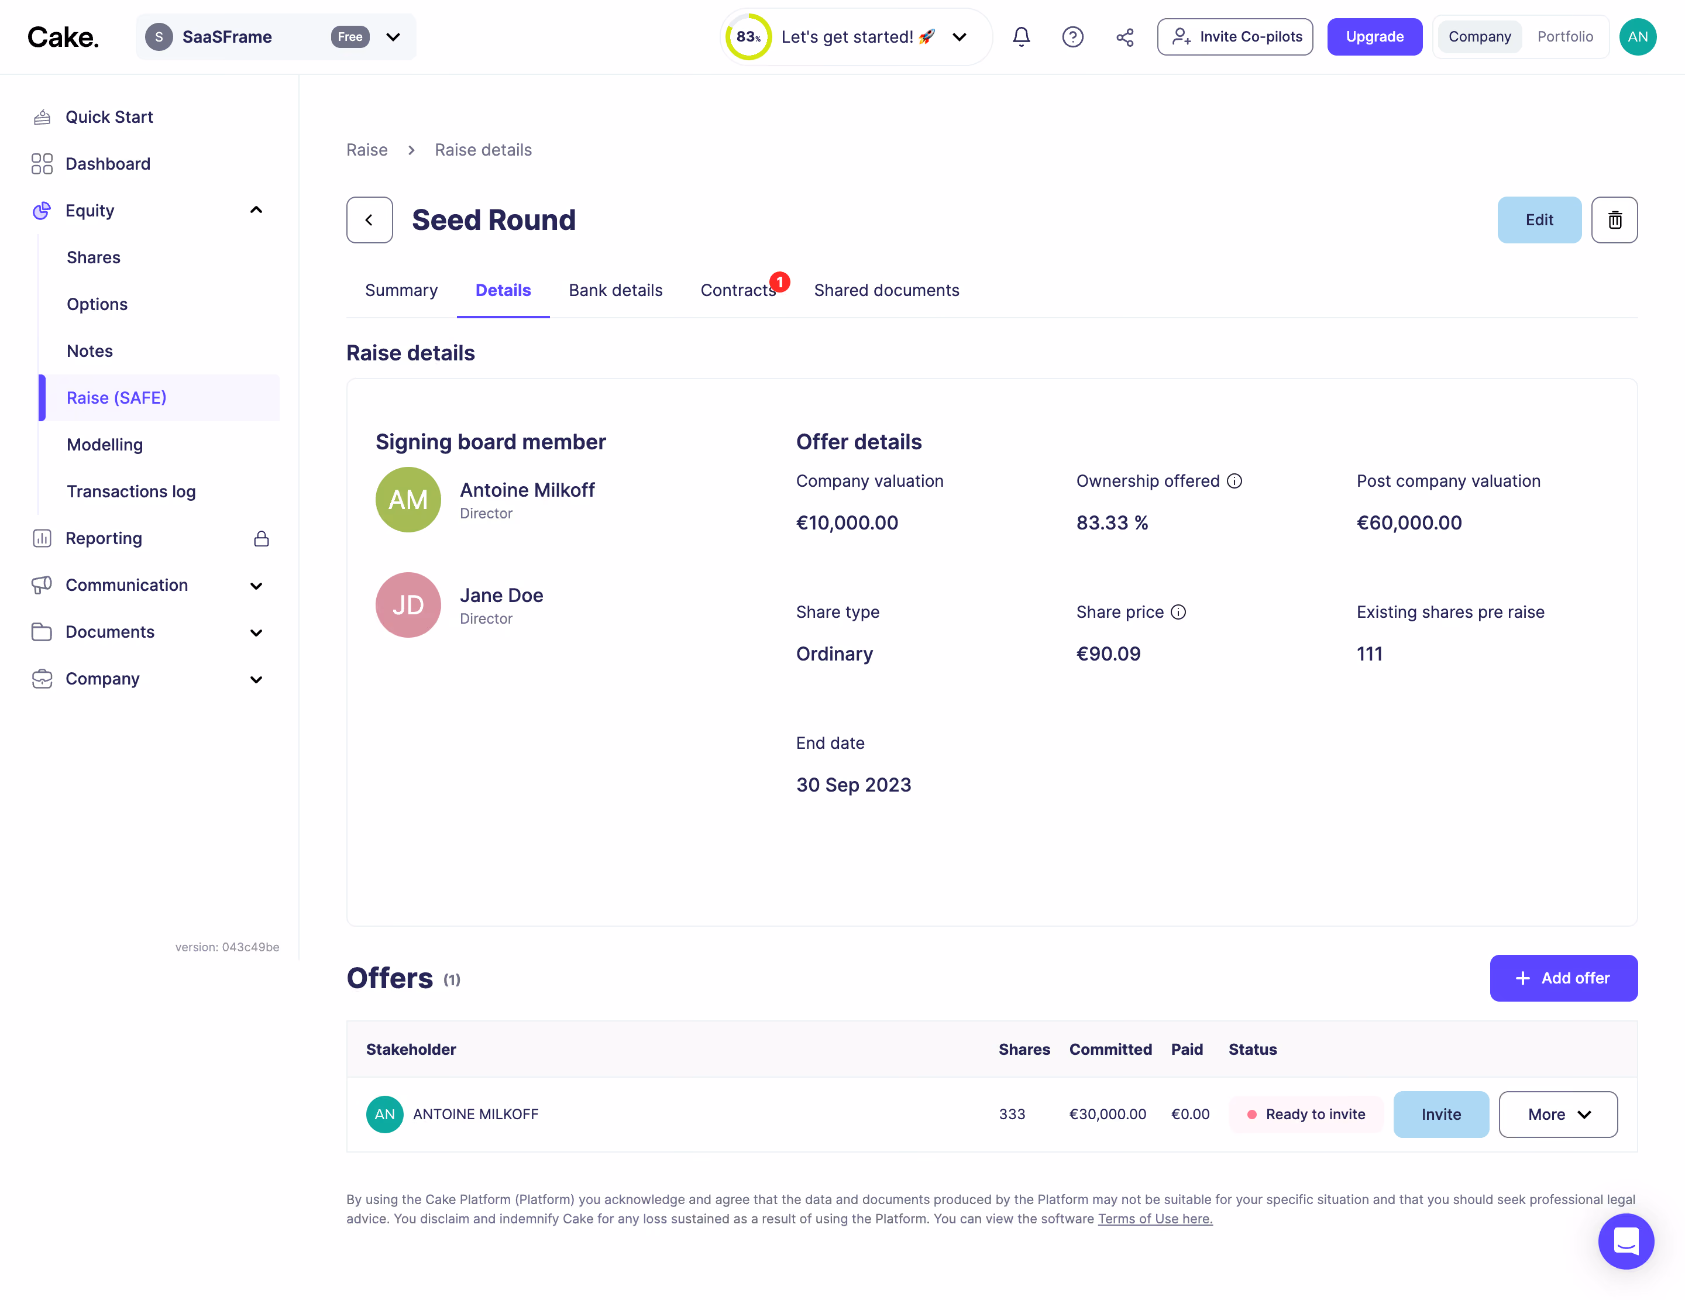
Task: Open Terms of Use here link
Action: point(1155,1218)
